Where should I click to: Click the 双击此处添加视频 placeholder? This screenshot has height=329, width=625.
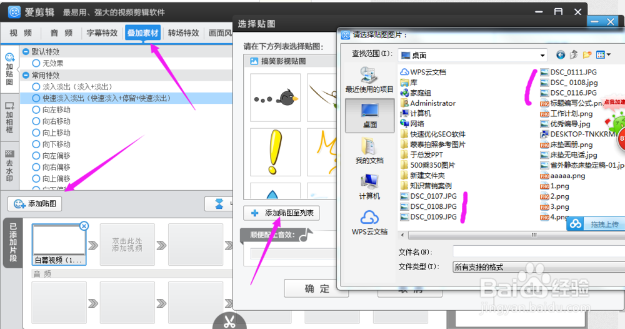(x=127, y=245)
